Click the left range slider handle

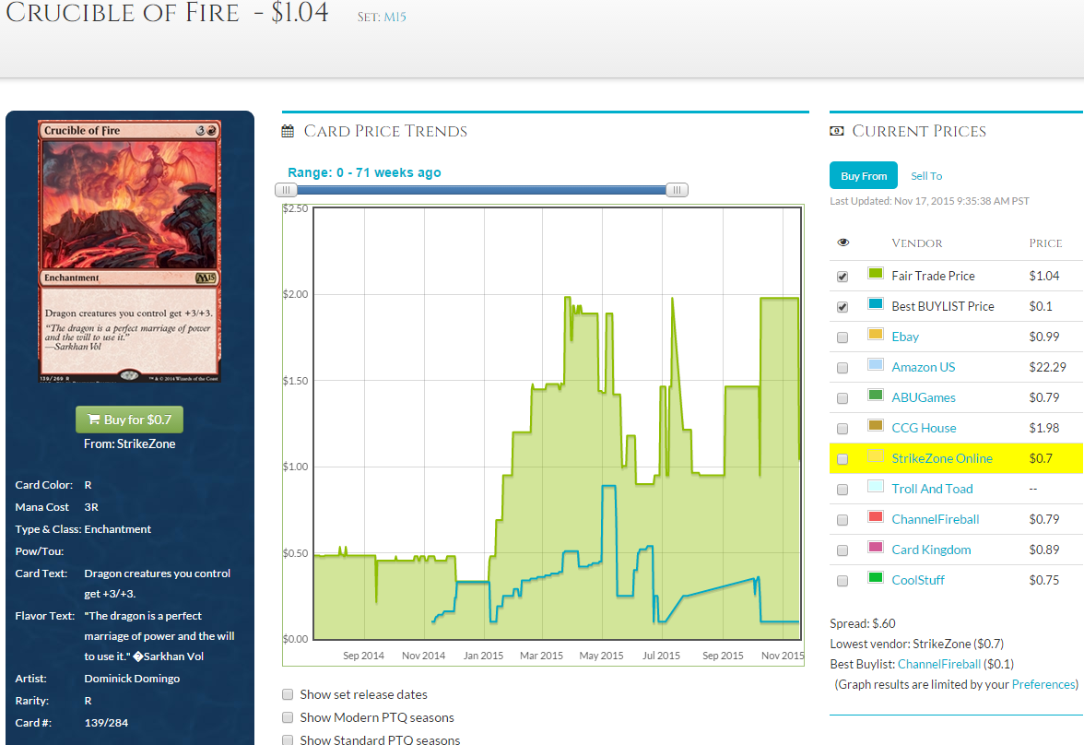(286, 190)
